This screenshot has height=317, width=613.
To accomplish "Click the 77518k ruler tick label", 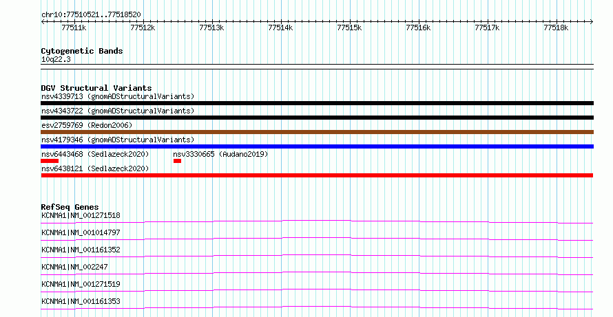I will tap(556, 28).
